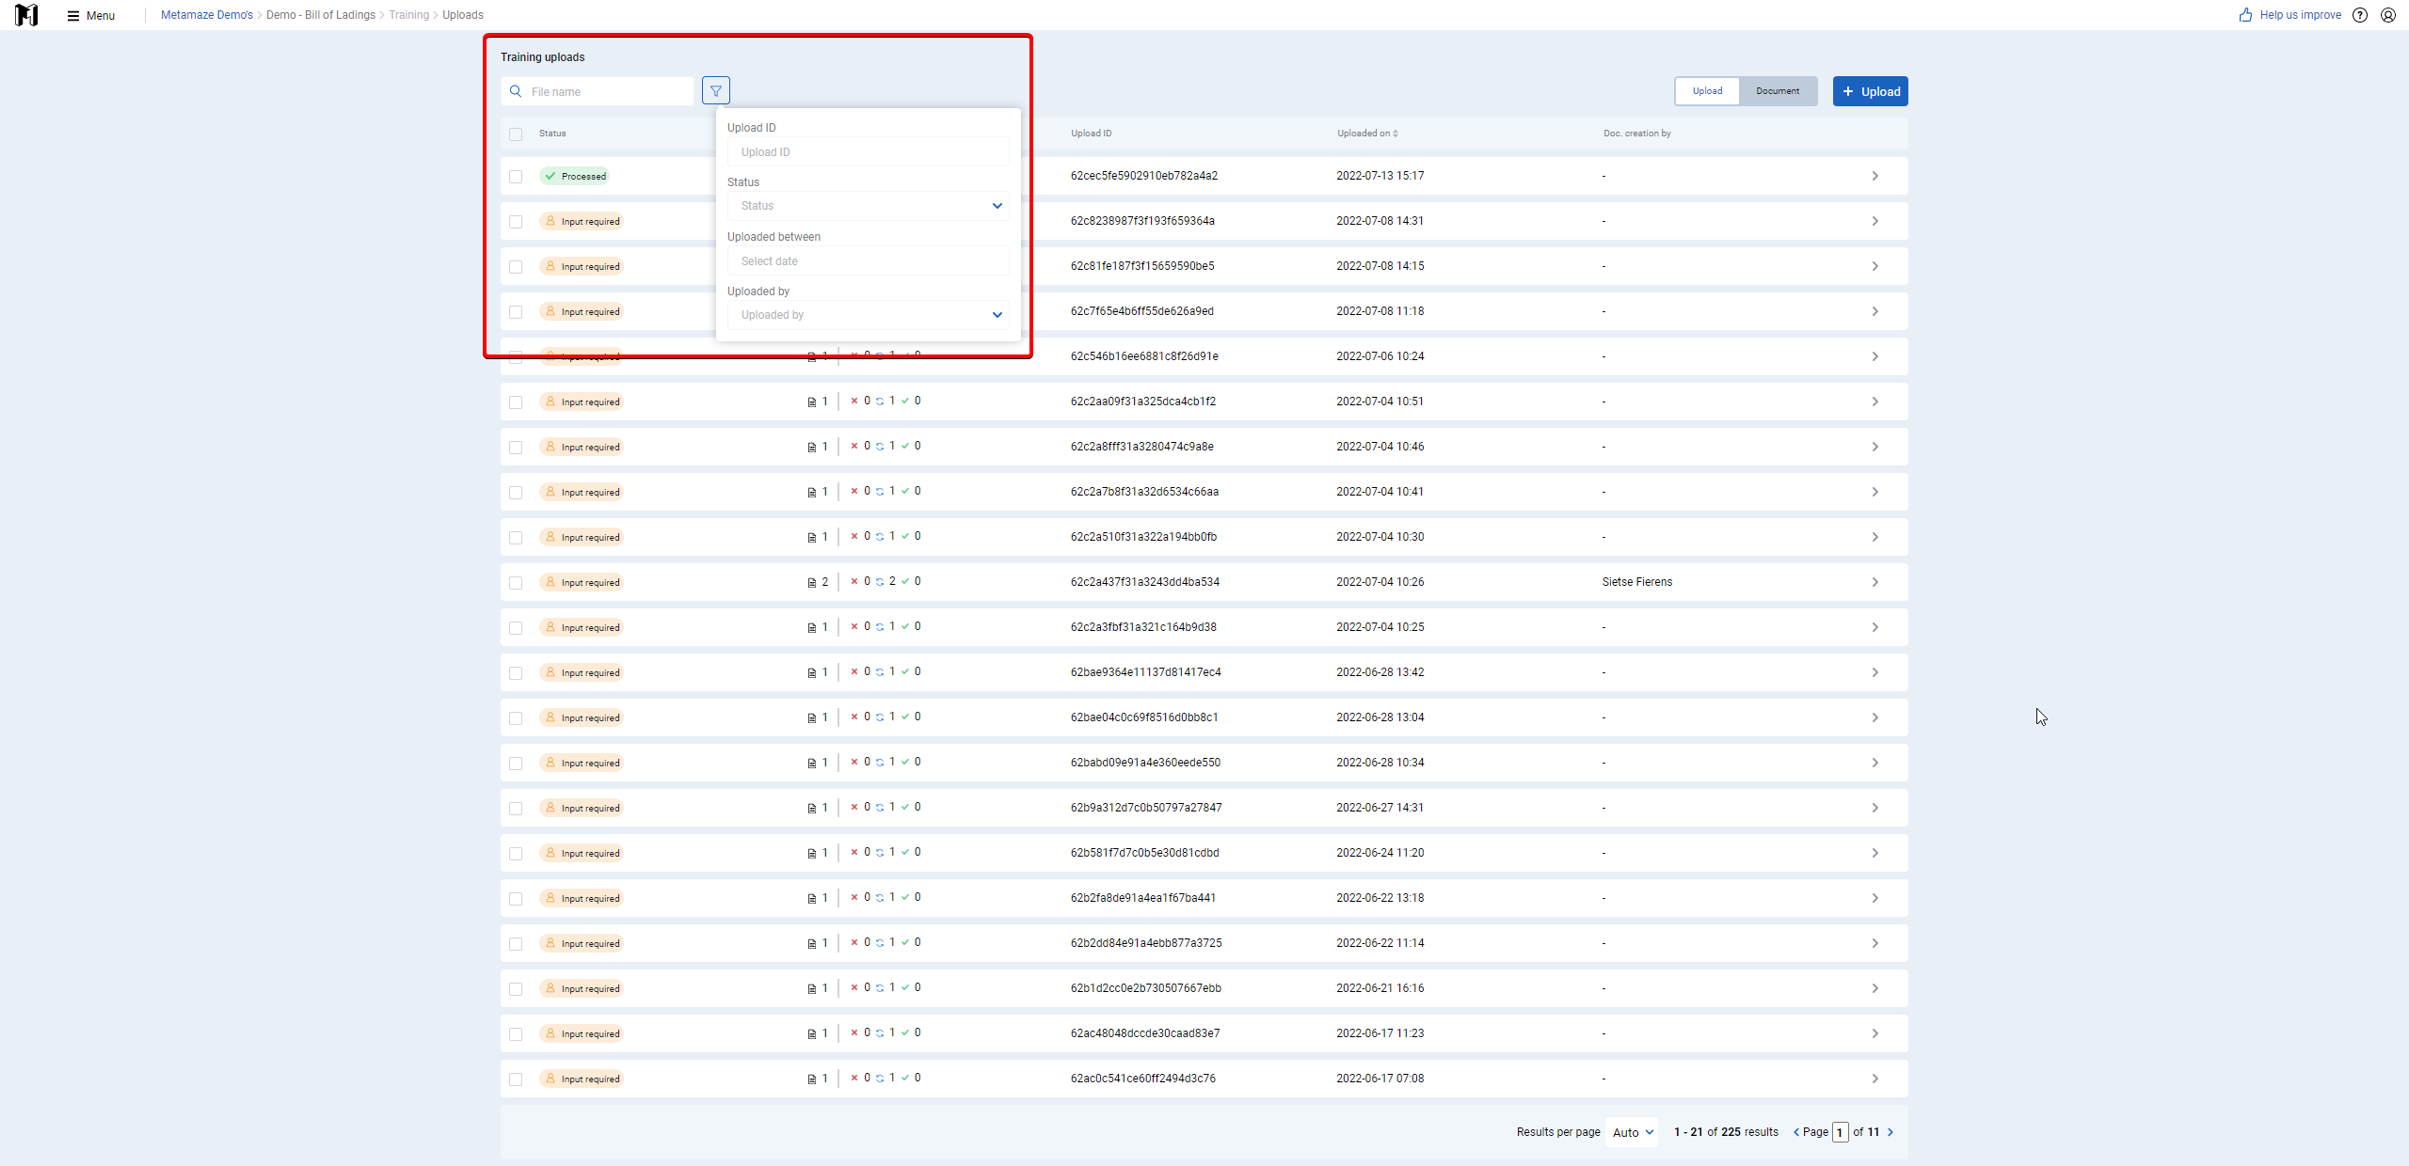Viewport: 2409px width, 1166px height.
Task: Click the Training breadcrumb
Action: [x=408, y=15]
